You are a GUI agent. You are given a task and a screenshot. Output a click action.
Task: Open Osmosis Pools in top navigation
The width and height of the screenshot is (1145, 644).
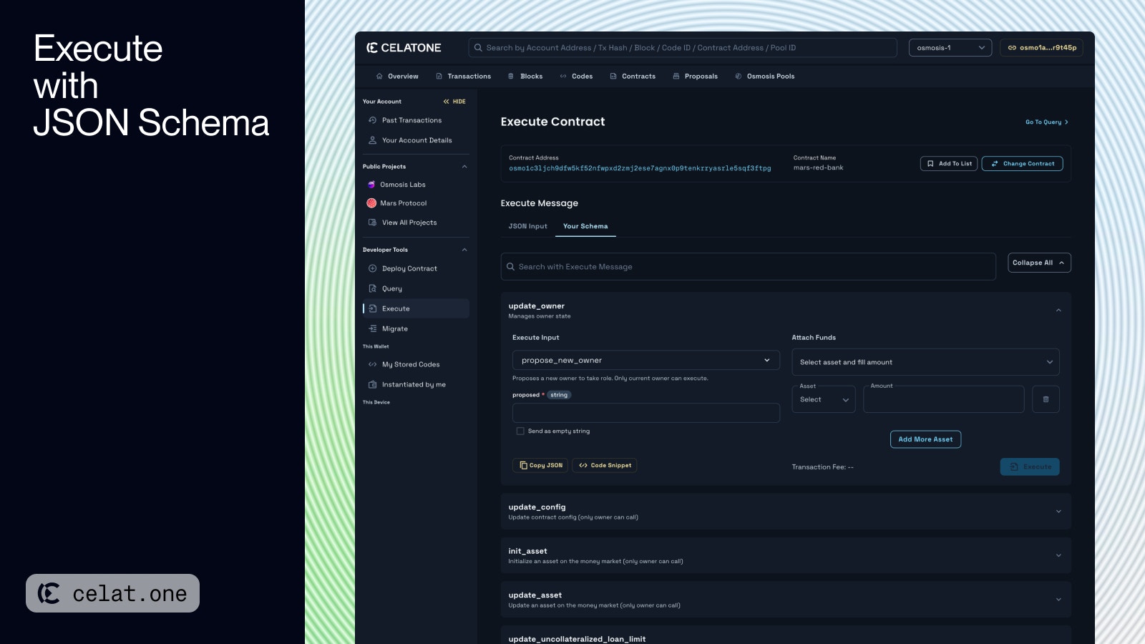[x=764, y=77]
